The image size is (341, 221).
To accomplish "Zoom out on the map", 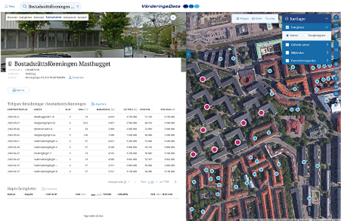I will coord(336,25).
